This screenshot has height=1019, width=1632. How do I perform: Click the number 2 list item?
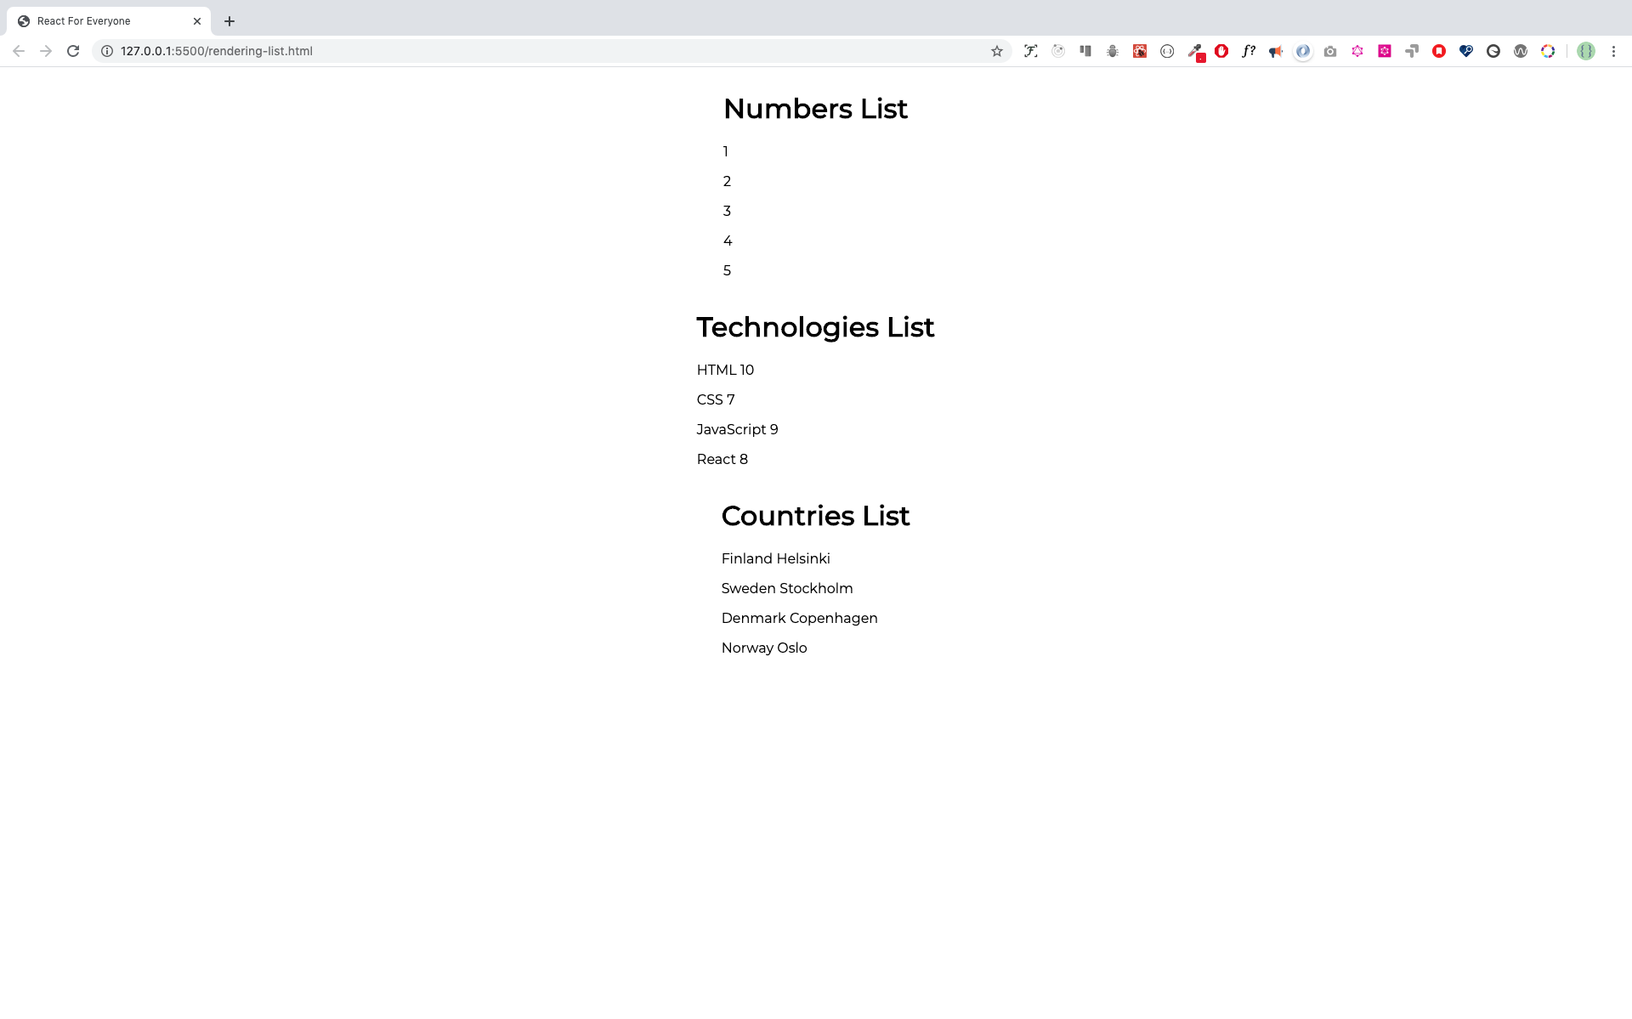[727, 181]
